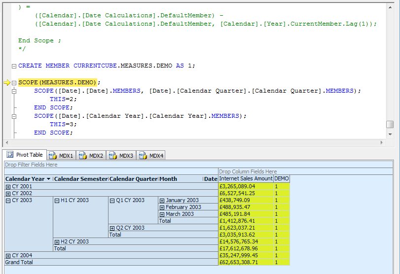Screen dimensions: 400x274
Task: Click the CREATE MEMBER code line
Action: (107, 66)
